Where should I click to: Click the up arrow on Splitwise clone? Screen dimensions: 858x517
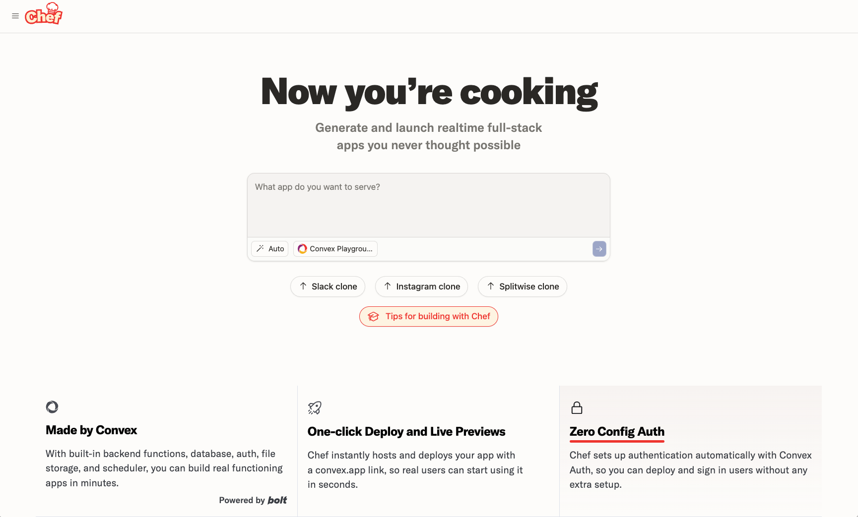[x=491, y=286]
